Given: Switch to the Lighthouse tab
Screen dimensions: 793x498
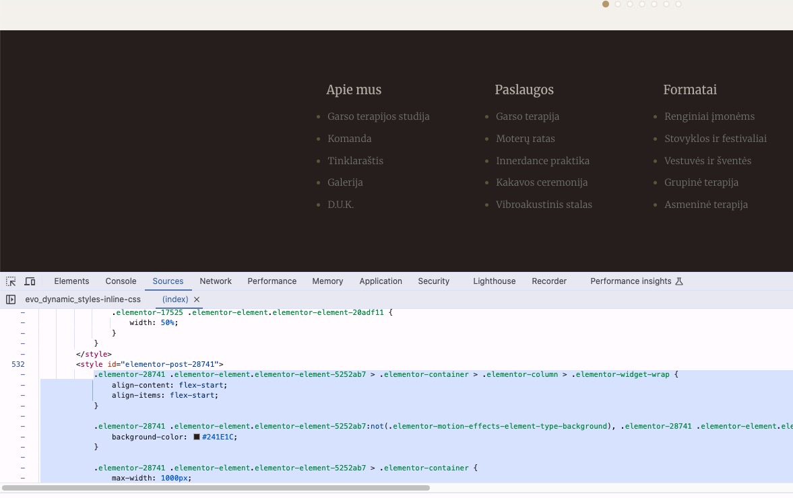Looking at the screenshot, I should [x=494, y=281].
